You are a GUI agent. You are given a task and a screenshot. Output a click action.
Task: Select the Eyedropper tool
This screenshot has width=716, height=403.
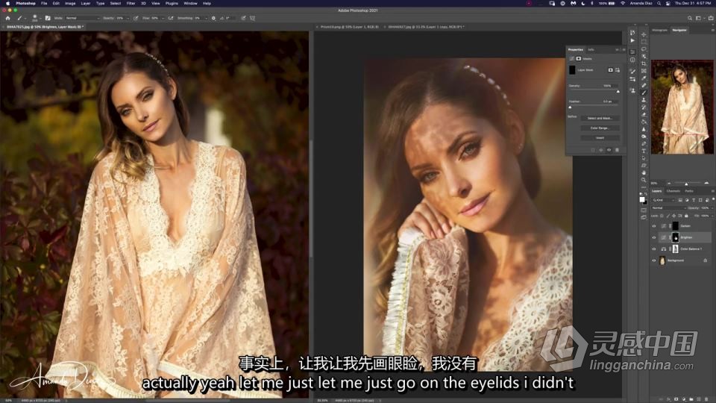click(644, 78)
